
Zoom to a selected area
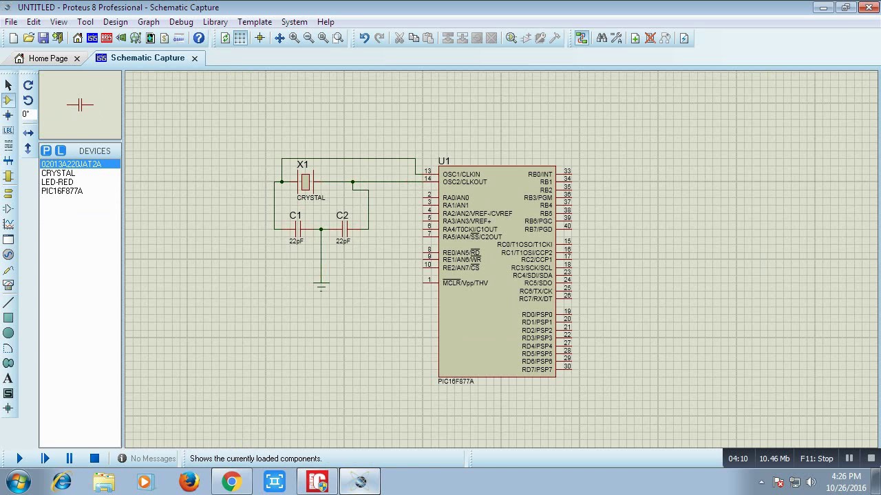pyautogui.click(x=337, y=38)
